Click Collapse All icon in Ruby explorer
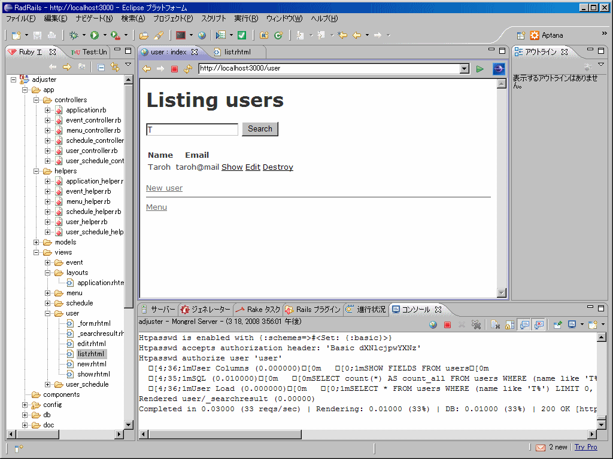613x459 pixels. 101,67
